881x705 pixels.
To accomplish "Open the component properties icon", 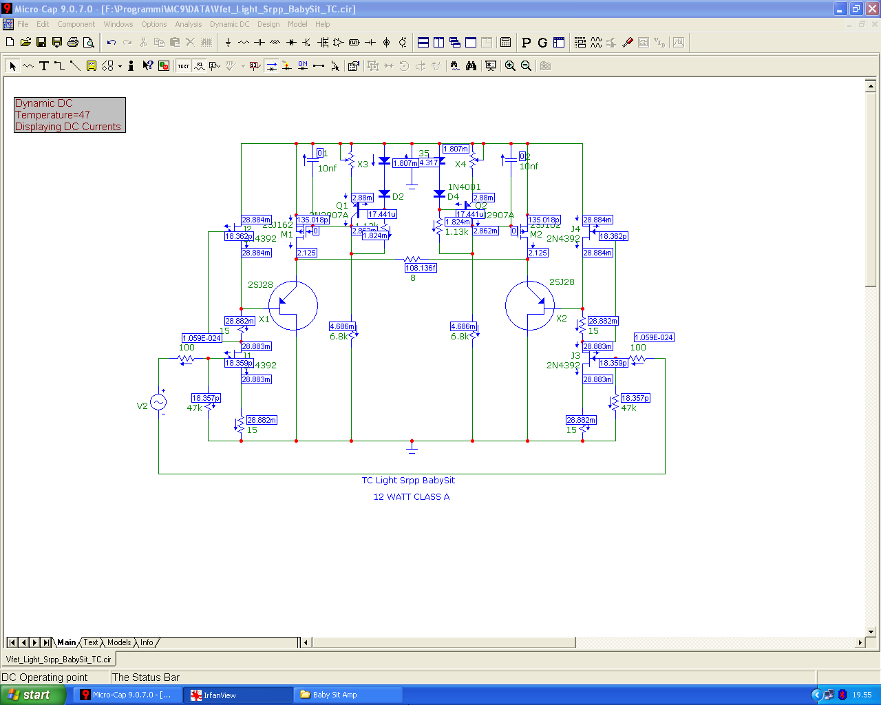I will coord(353,66).
